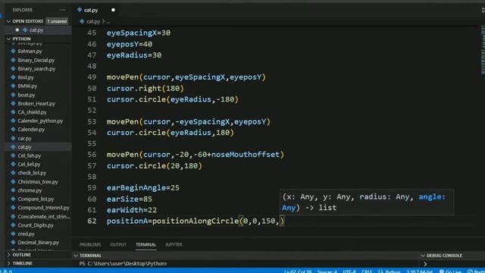The image size is (485, 273).
Task: Click line number 49 in gutter
Action: pos(92,77)
